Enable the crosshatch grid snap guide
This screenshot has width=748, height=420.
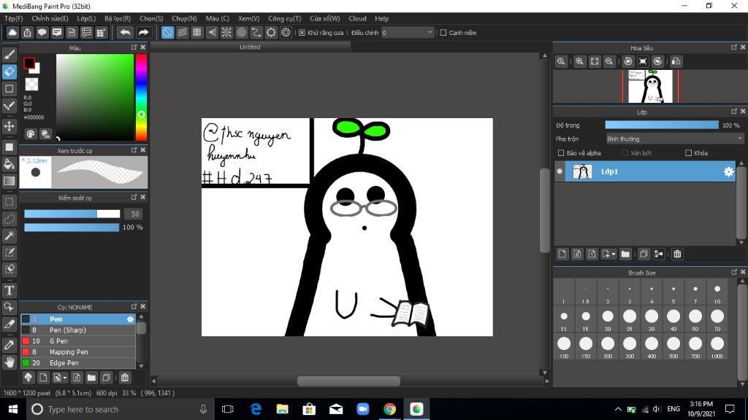197,32
